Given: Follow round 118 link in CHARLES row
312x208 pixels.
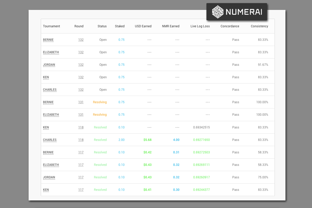Looking at the screenshot, I should (81, 140).
